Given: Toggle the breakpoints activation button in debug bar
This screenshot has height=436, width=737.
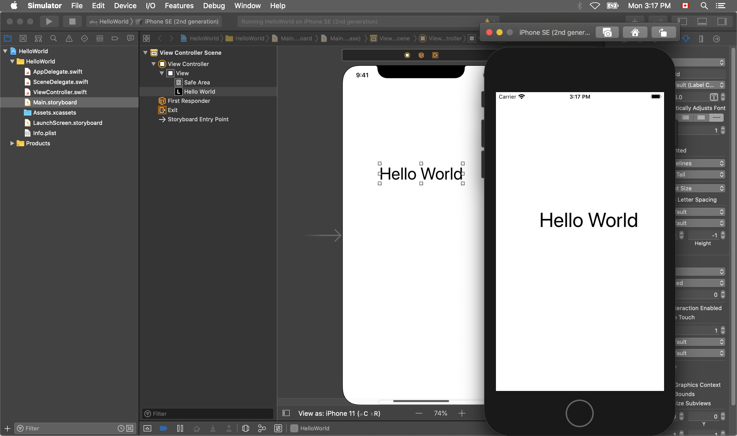Looking at the screenshot, I should [x=164, y=428].
